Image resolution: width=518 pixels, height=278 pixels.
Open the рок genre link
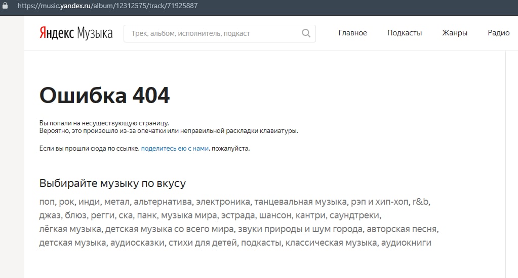[x=67, y=202]
